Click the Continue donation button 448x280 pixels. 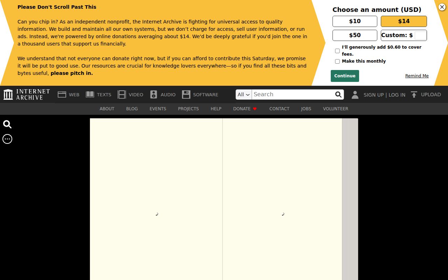[x=345, y=76]
